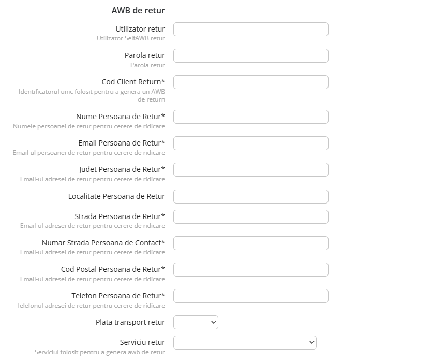Screen dimensions: 433x362
Task: Click the AWB de retur heading
Action: pyautogui.click(x=138, y=10)
